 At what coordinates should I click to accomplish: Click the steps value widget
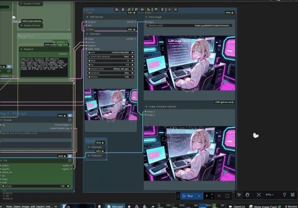pyautogui.click(x=111, y=61)
